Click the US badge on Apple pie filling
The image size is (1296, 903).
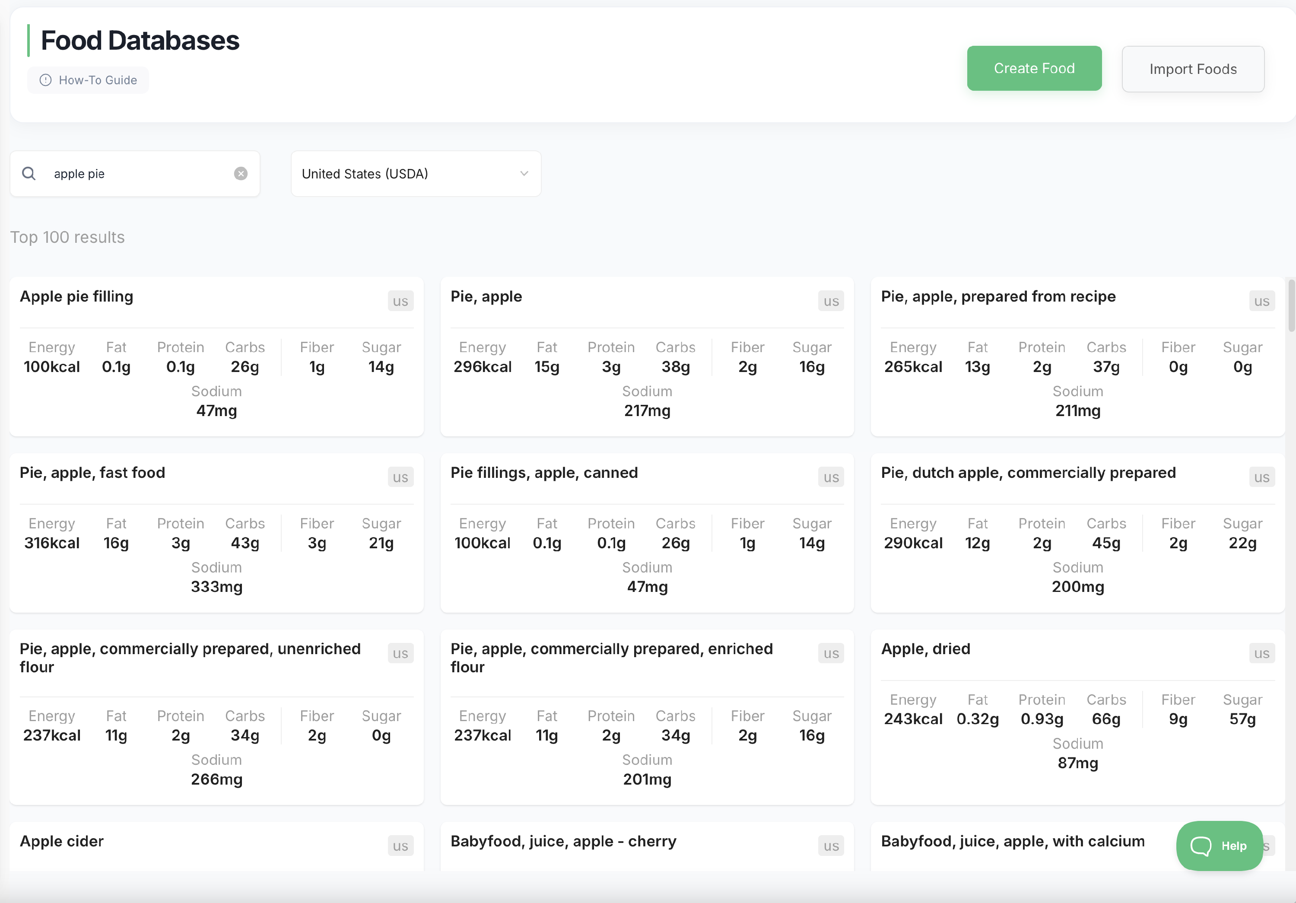[x=400, y=302]
